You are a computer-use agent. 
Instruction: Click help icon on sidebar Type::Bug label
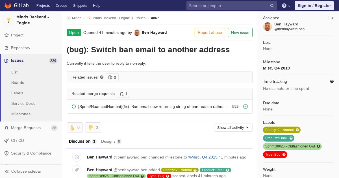(284, 155)
